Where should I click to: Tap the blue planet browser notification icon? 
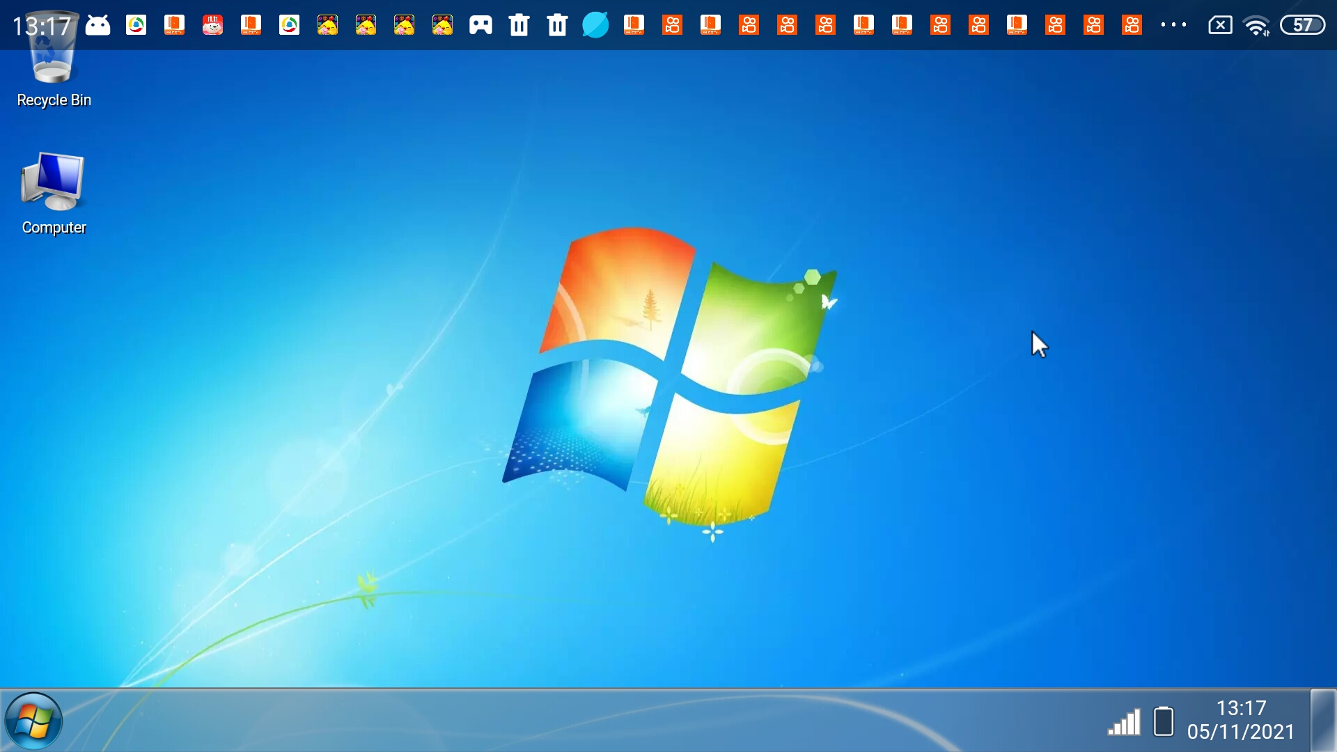(x=595, y=26)
